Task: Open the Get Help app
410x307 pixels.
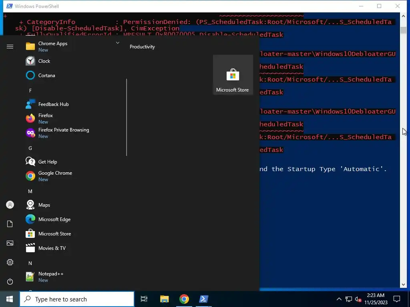Action: (72, 162)
